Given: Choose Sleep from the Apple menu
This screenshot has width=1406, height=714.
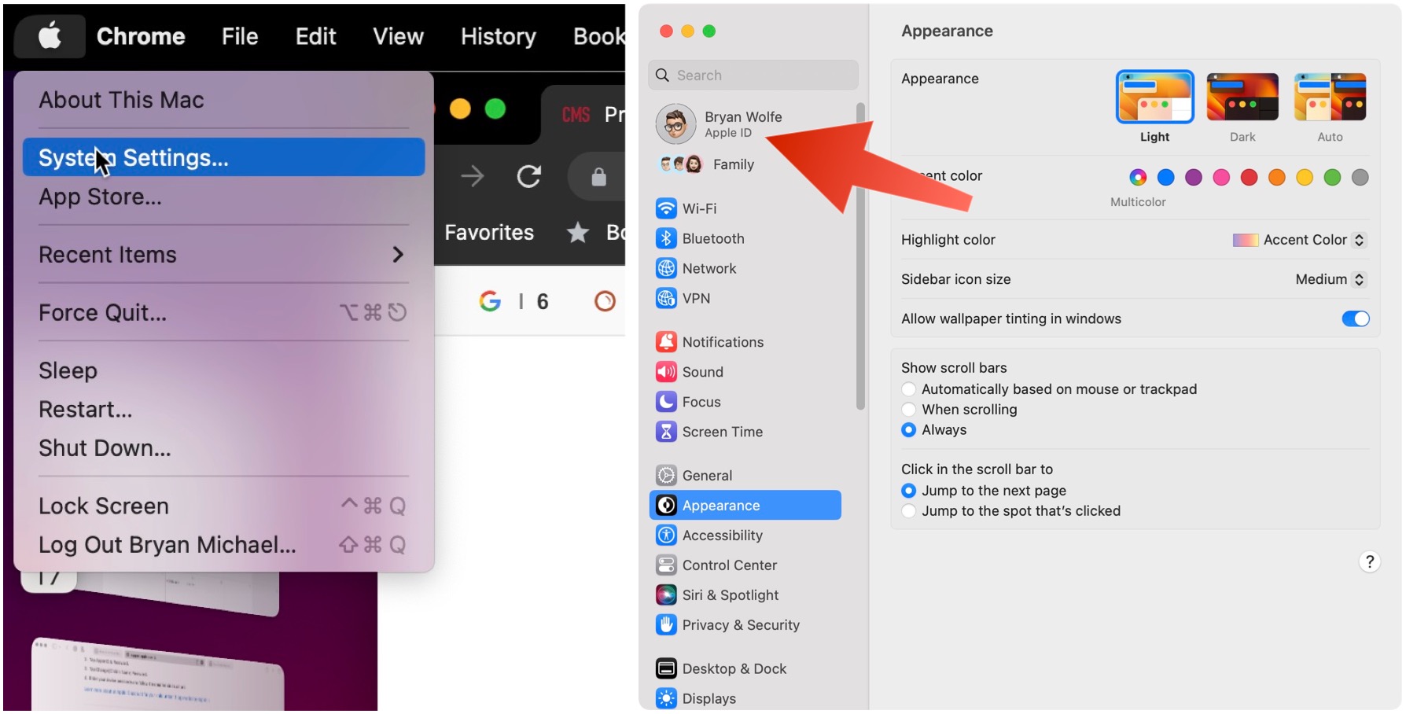Looking at the screenshot, I should [x=223, y=370].
